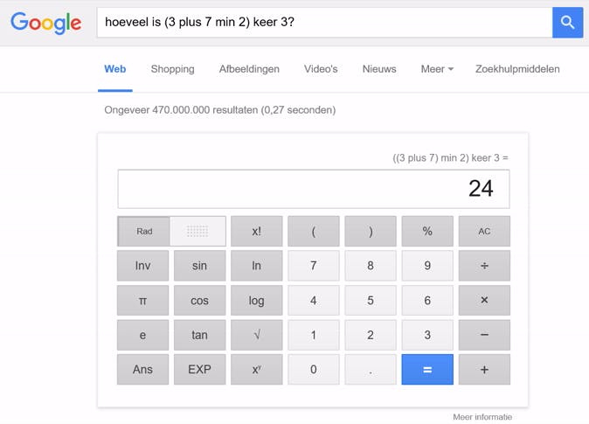Switch angle mode to Rad
The width and height of the screenshot is (589, 424).
[144, 232]
